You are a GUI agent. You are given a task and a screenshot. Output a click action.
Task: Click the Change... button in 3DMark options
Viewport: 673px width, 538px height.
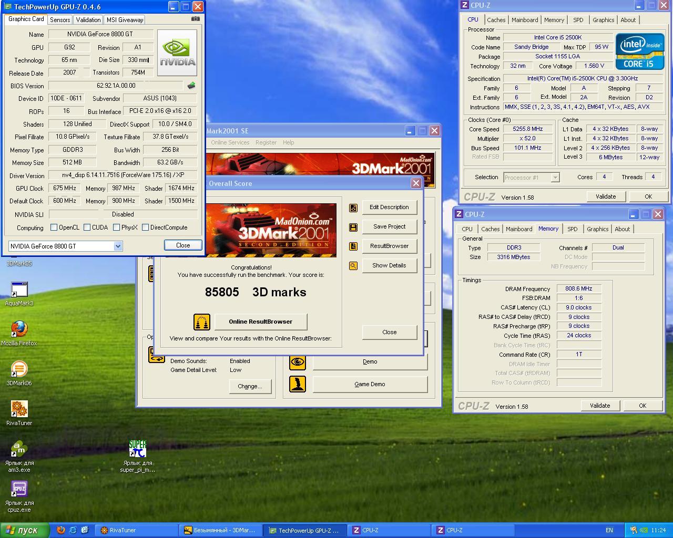coord(250,386)
